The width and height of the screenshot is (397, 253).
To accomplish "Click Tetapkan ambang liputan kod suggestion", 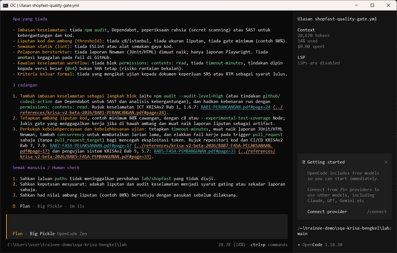I will 54,118.
